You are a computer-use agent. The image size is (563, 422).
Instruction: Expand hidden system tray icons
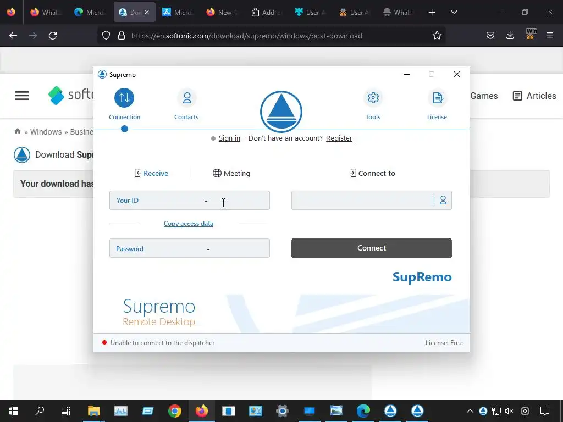470,411
